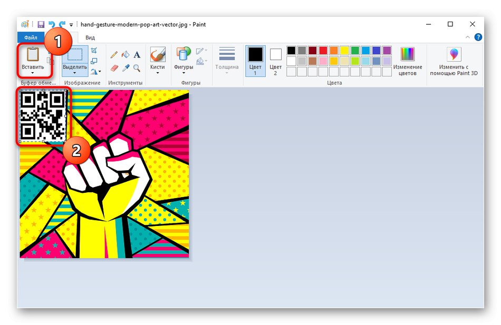
Task: Maximize the Paint window
Action: (x=450, y=24)
